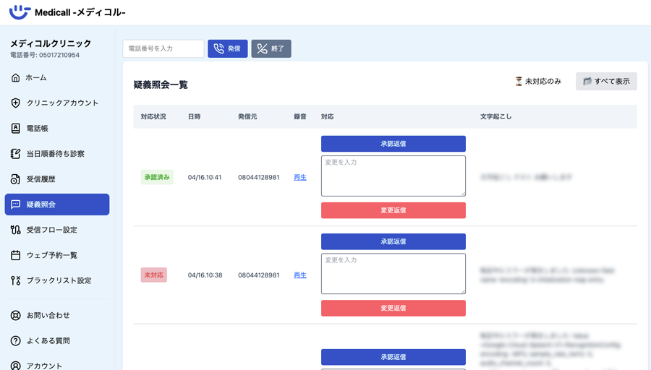The height and width of the screenshot is (370, 651).
Task: Select the 電話帳 contacts icon
Action: coord(16,129)
